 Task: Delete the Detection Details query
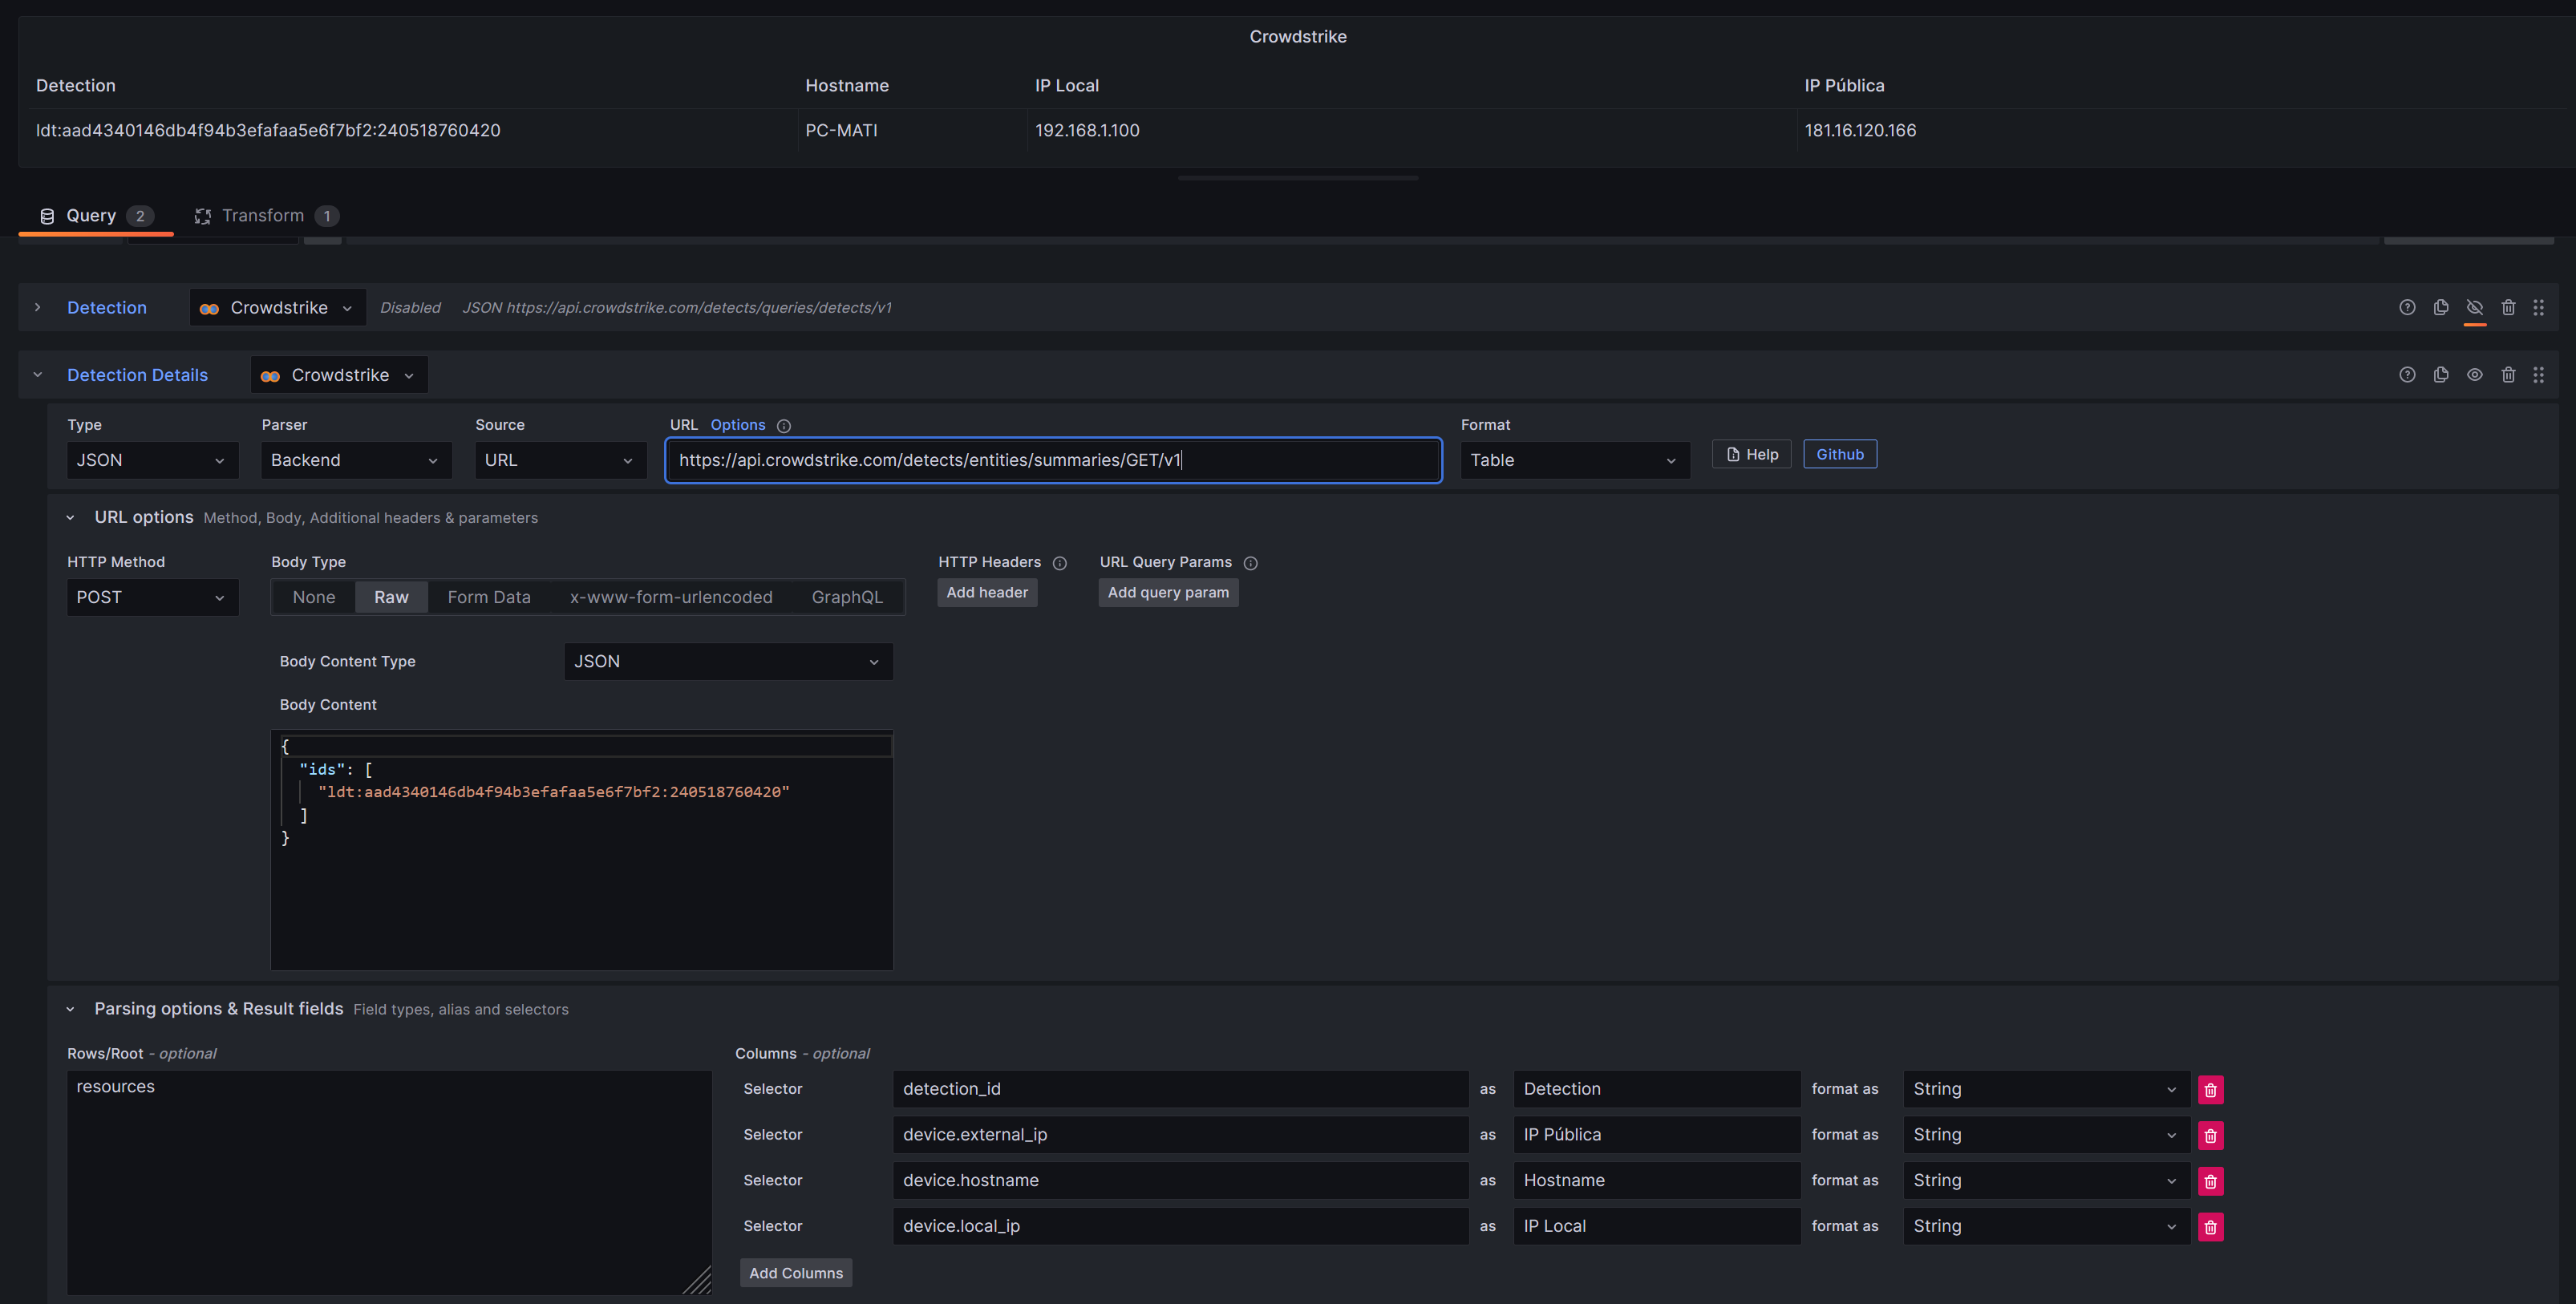[2508, 374]
